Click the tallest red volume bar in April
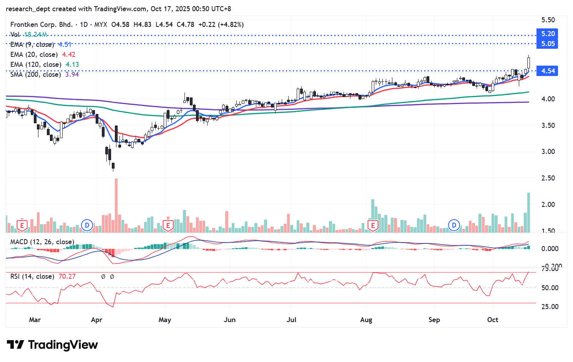Image resolution: width=573 pixels, height=362 pixels. point(116,205)
